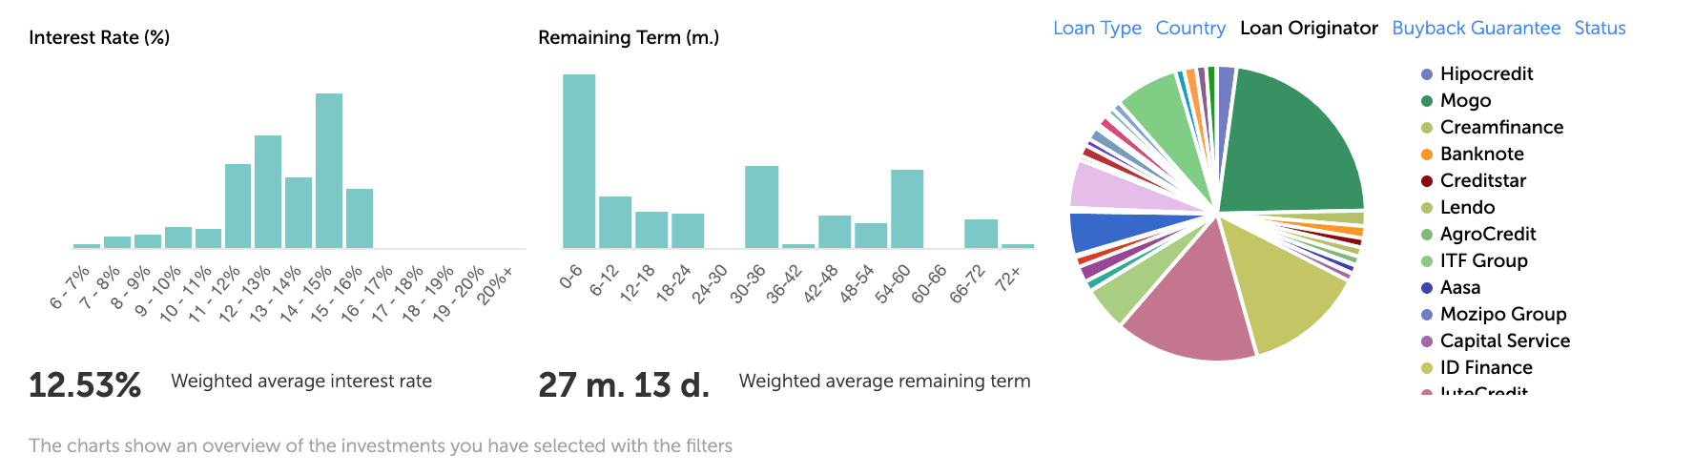Click the tallest 14 - 15% interest bar
The image size is (1694, 475).
pyautogui.click(x=329, y=172)
